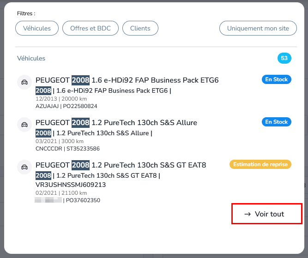This screenshot has height=258, width=308.
Task: Toggle the Véhicules filter chip
Action: click(x=37, y=28)
